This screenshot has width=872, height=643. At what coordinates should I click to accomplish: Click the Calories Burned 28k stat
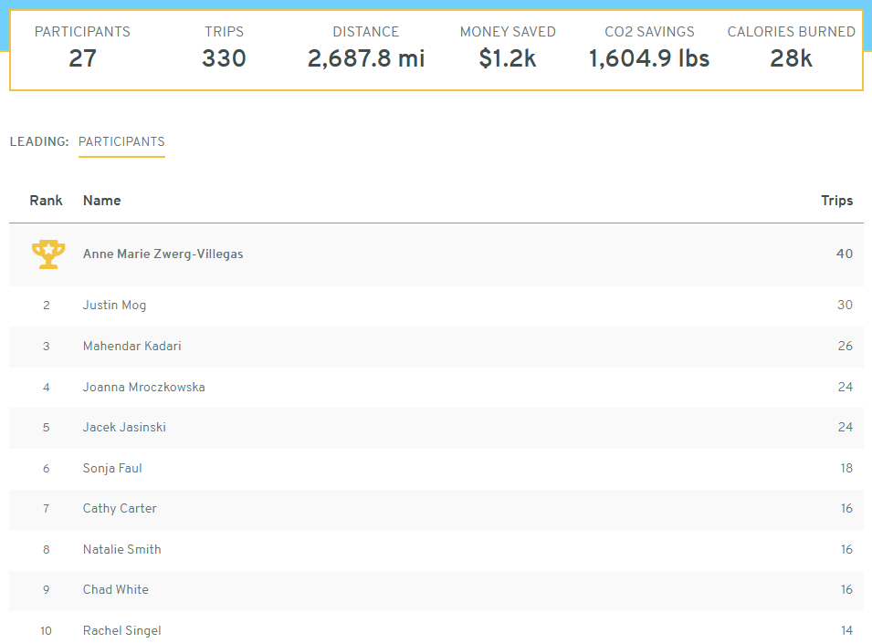(791, 59)
